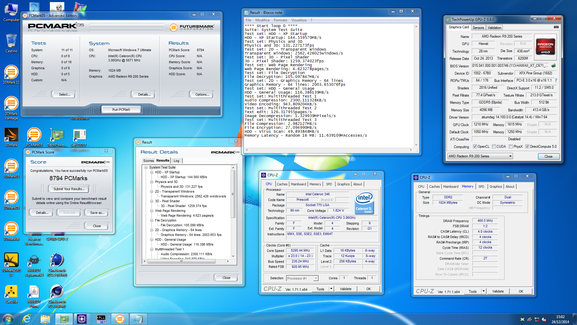The width and height of the screenshot is (577, 325).
Task: Switch to the CPU-Z taskbar icon
Action: tap(82, 319)
